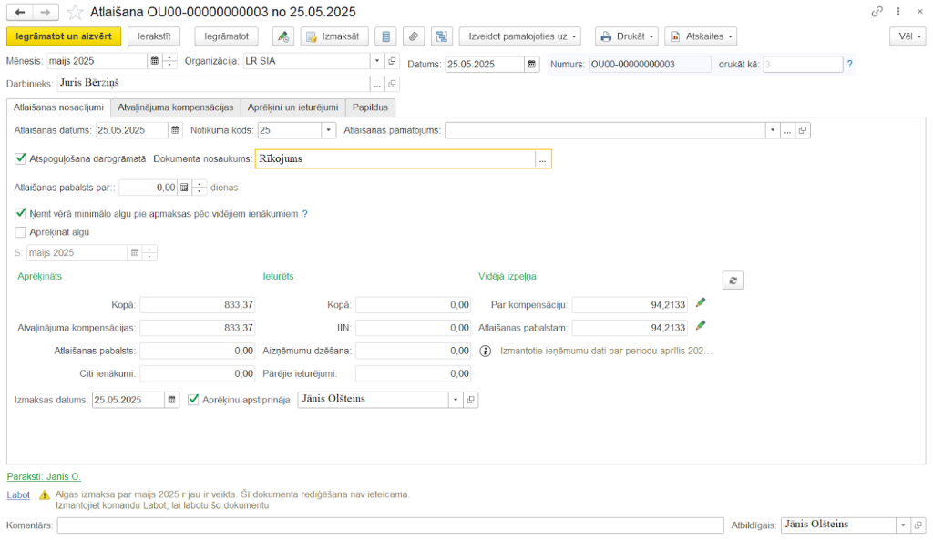Expand the Organizācija dropdown list
933x540 pixels.
coord(377,61)
